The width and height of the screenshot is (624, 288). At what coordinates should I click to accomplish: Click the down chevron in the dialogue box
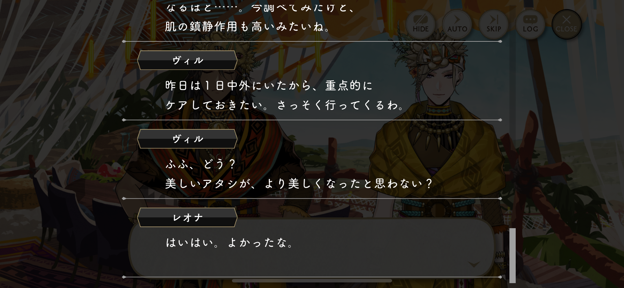tap(474, 264)
